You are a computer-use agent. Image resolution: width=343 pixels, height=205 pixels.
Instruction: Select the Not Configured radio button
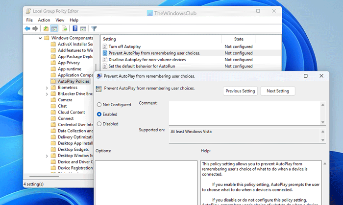click(99, 105)
